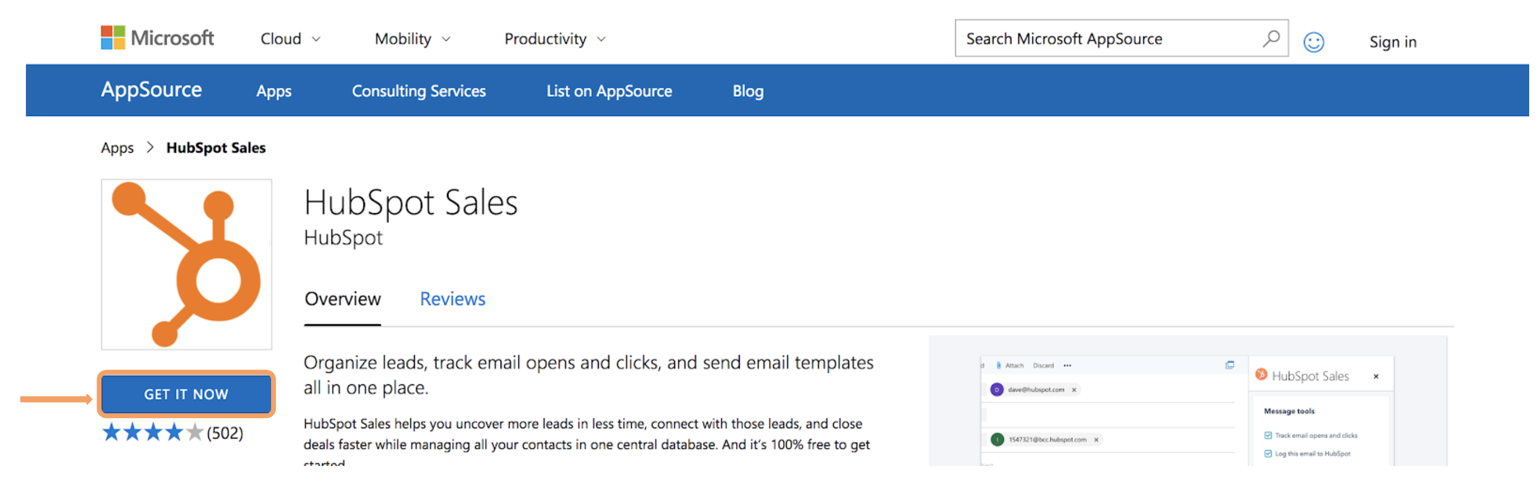Click the pop-out icon in email preview

point(1229,365)
